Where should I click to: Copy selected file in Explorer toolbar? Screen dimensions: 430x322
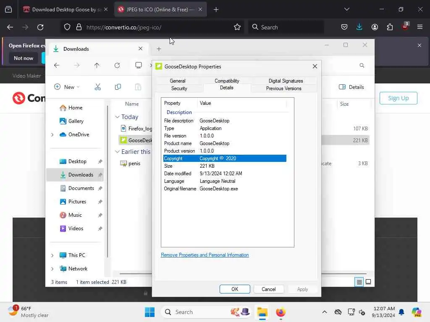click(118, 87)
